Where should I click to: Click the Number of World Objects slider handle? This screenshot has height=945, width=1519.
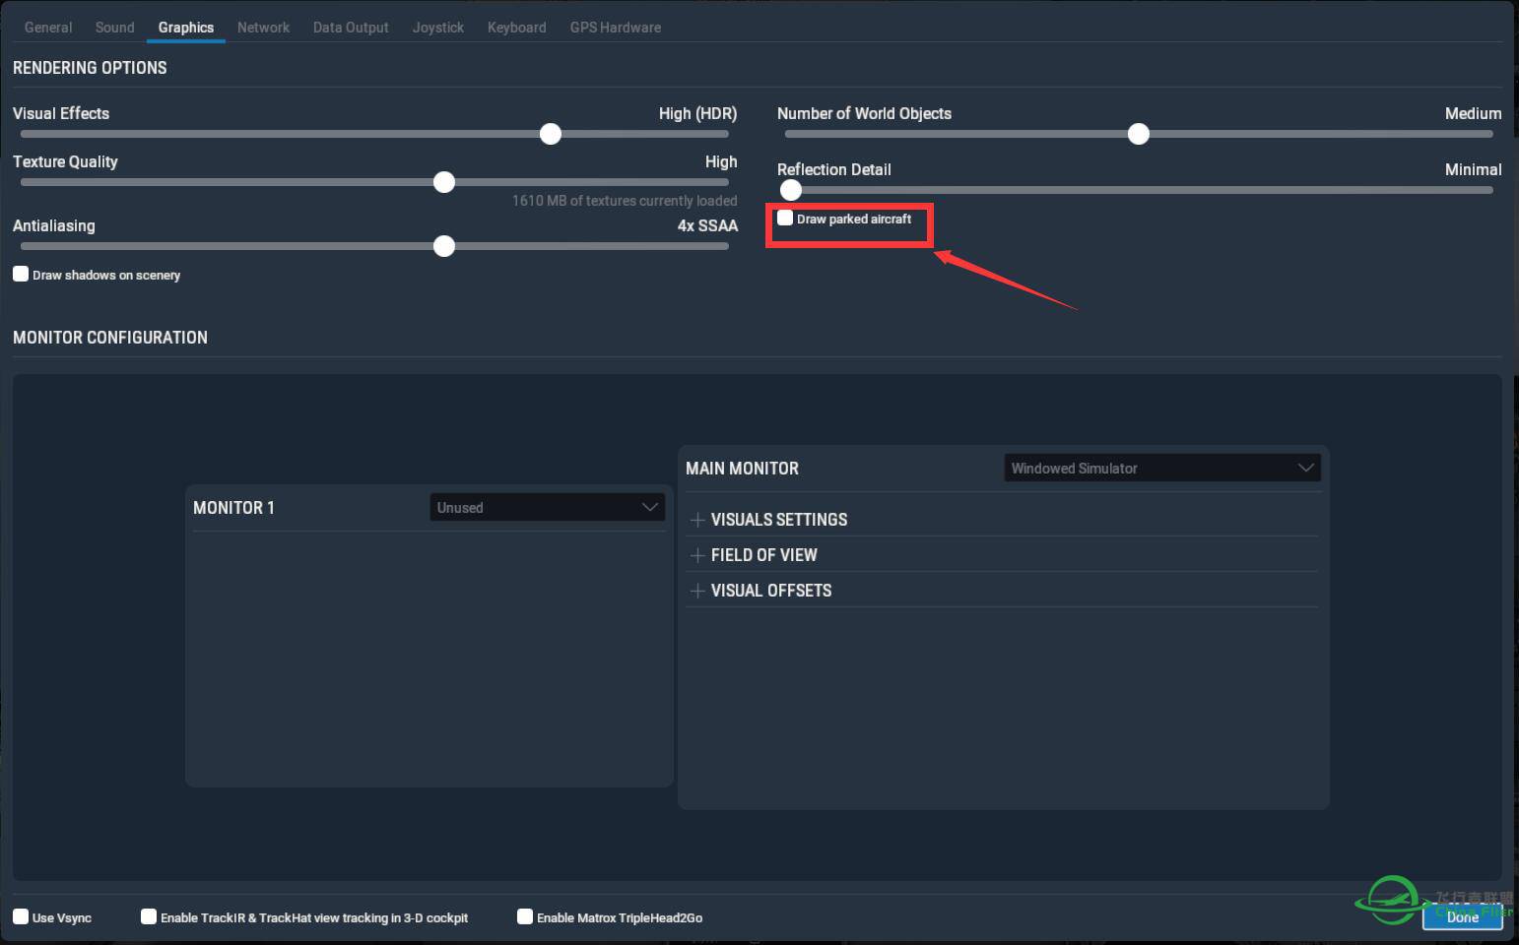click(x=1139, y=134)
